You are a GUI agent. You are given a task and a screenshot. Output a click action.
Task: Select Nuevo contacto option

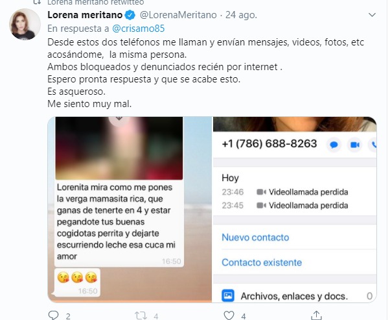point(255,238)
